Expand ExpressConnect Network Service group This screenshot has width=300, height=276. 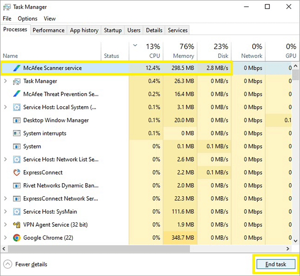(6, 198)
